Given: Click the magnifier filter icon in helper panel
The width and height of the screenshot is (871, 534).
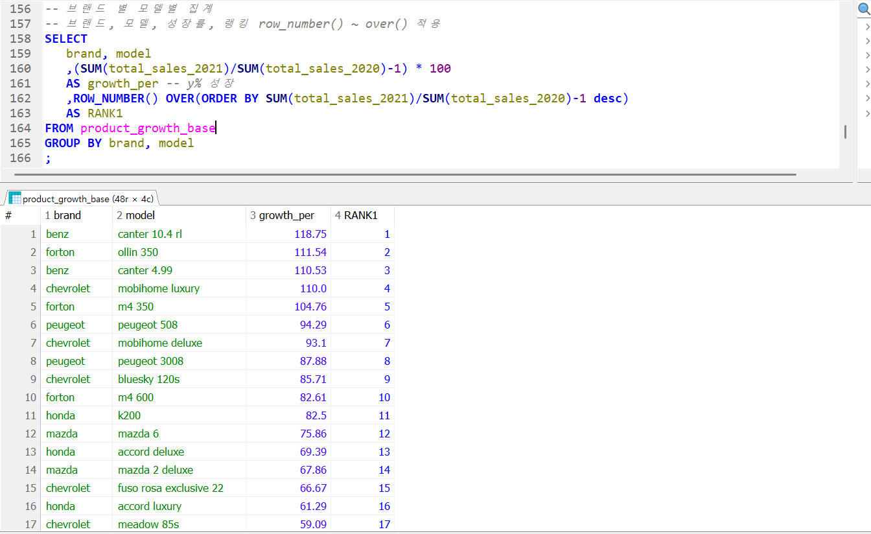Looking at the screenshot, I should click(x=865, y=10).
